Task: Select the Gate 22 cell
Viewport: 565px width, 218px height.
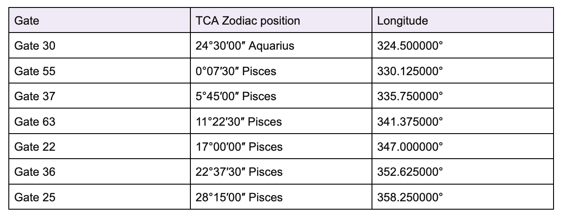Action: (x=100, y=147)
